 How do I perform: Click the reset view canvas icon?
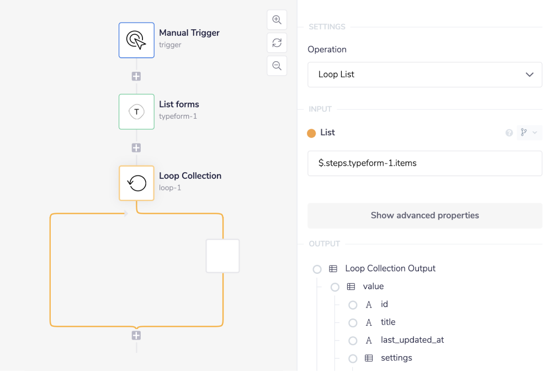(277, 43)
